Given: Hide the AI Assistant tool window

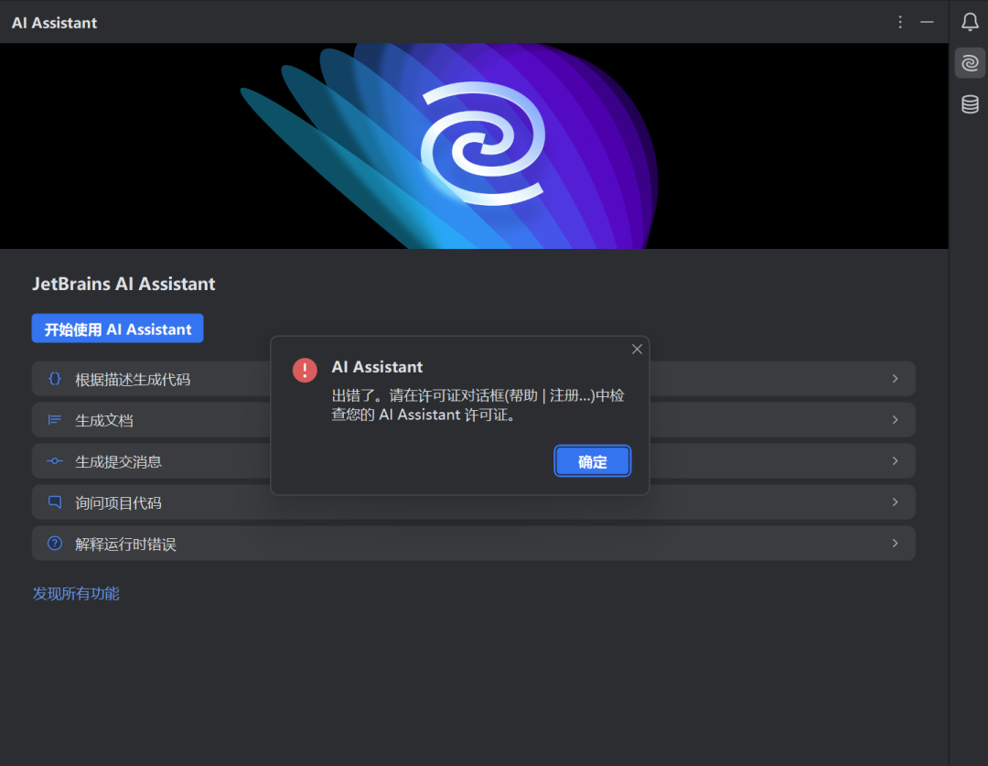Looking at the screenshot, I should [927, 22].
